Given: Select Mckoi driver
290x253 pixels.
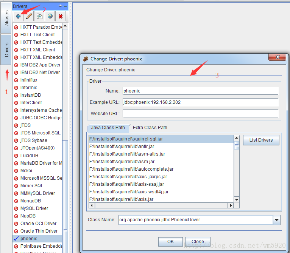Looking at the screenshot, I should tap(37, 171).
